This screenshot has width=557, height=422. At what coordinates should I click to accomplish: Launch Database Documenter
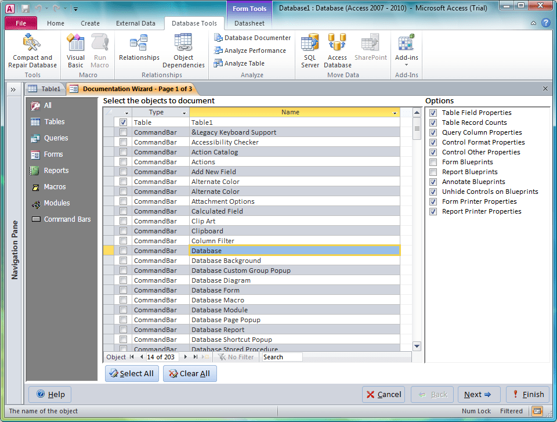click(252, 38)
